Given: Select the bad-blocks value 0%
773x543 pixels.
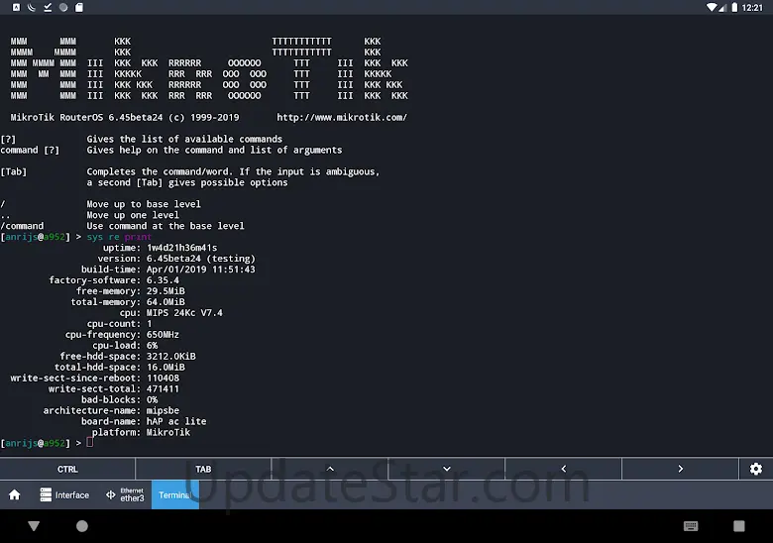Looking at the screenshot, I should pyautogui.click(x=152, y=399).
